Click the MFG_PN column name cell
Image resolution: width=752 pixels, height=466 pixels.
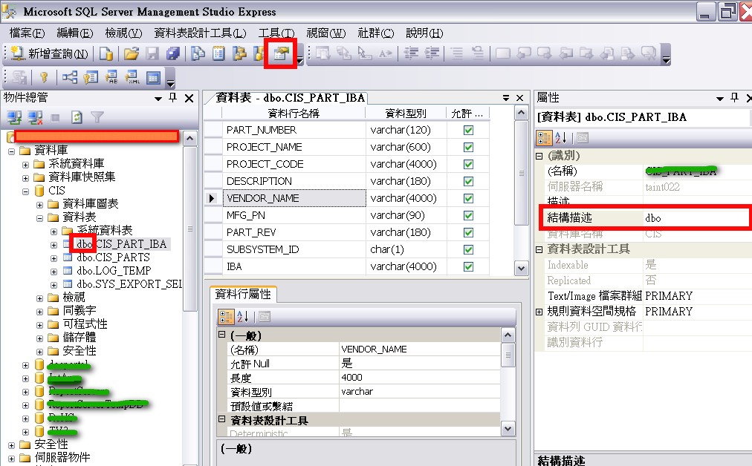294,215
